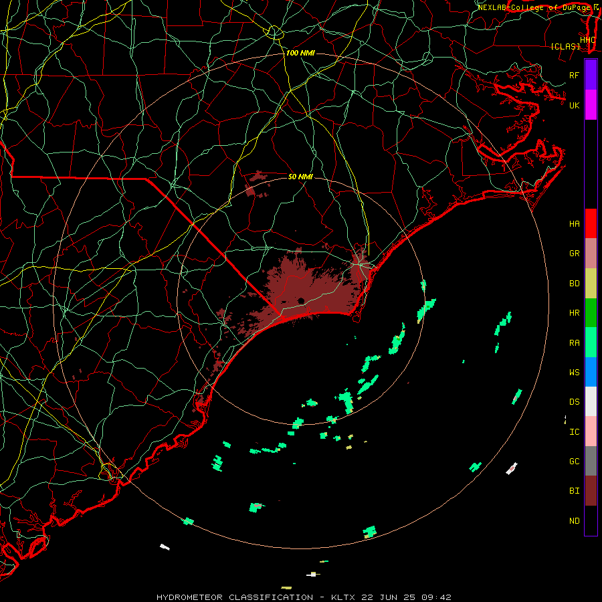The image size is (602, 602).
Task: Click the HA red legend swatch
Action: pyautogui.click(x=591, y=223)
